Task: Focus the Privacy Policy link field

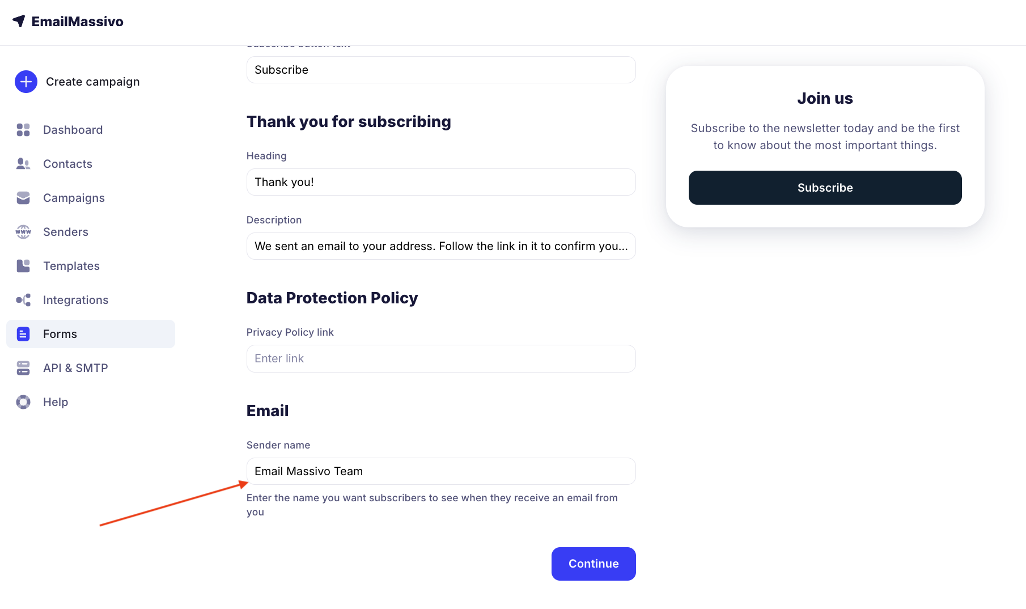Action: pos(441,358)
